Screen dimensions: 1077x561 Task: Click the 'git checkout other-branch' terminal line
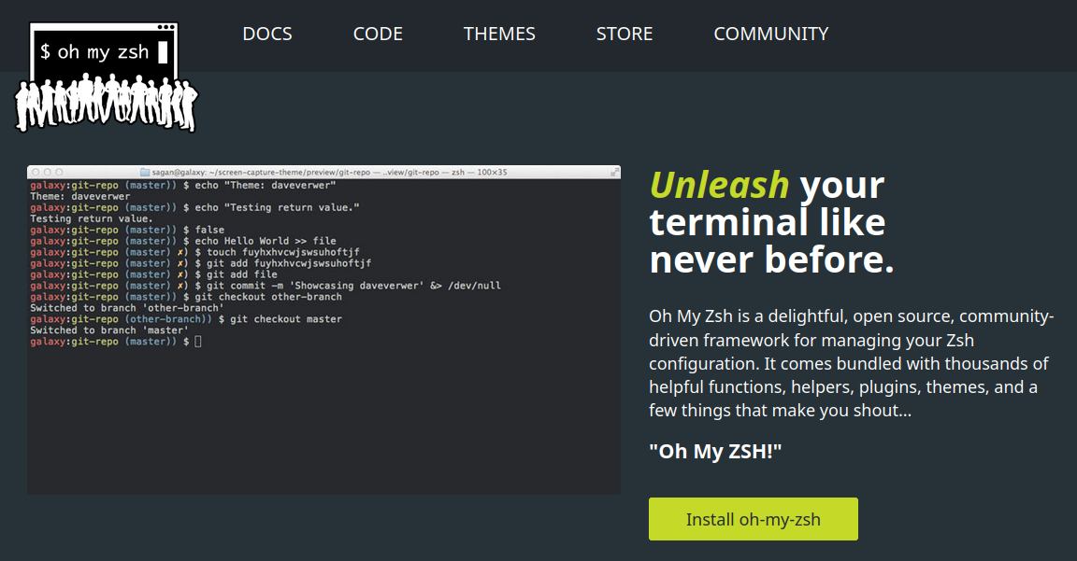tap(186, 297)
